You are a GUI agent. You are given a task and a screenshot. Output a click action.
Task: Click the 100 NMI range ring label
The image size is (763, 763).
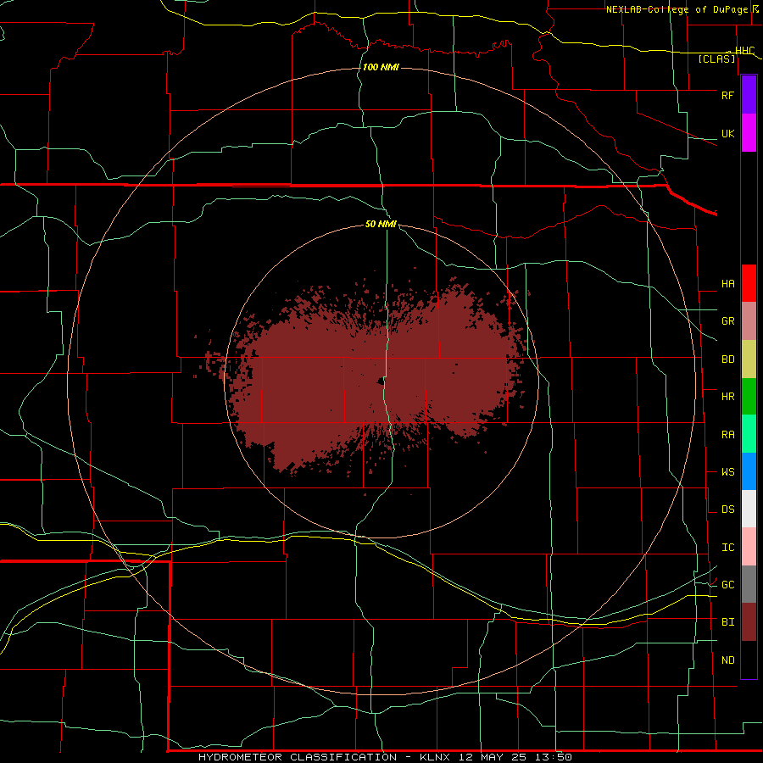tap(381, 67)
